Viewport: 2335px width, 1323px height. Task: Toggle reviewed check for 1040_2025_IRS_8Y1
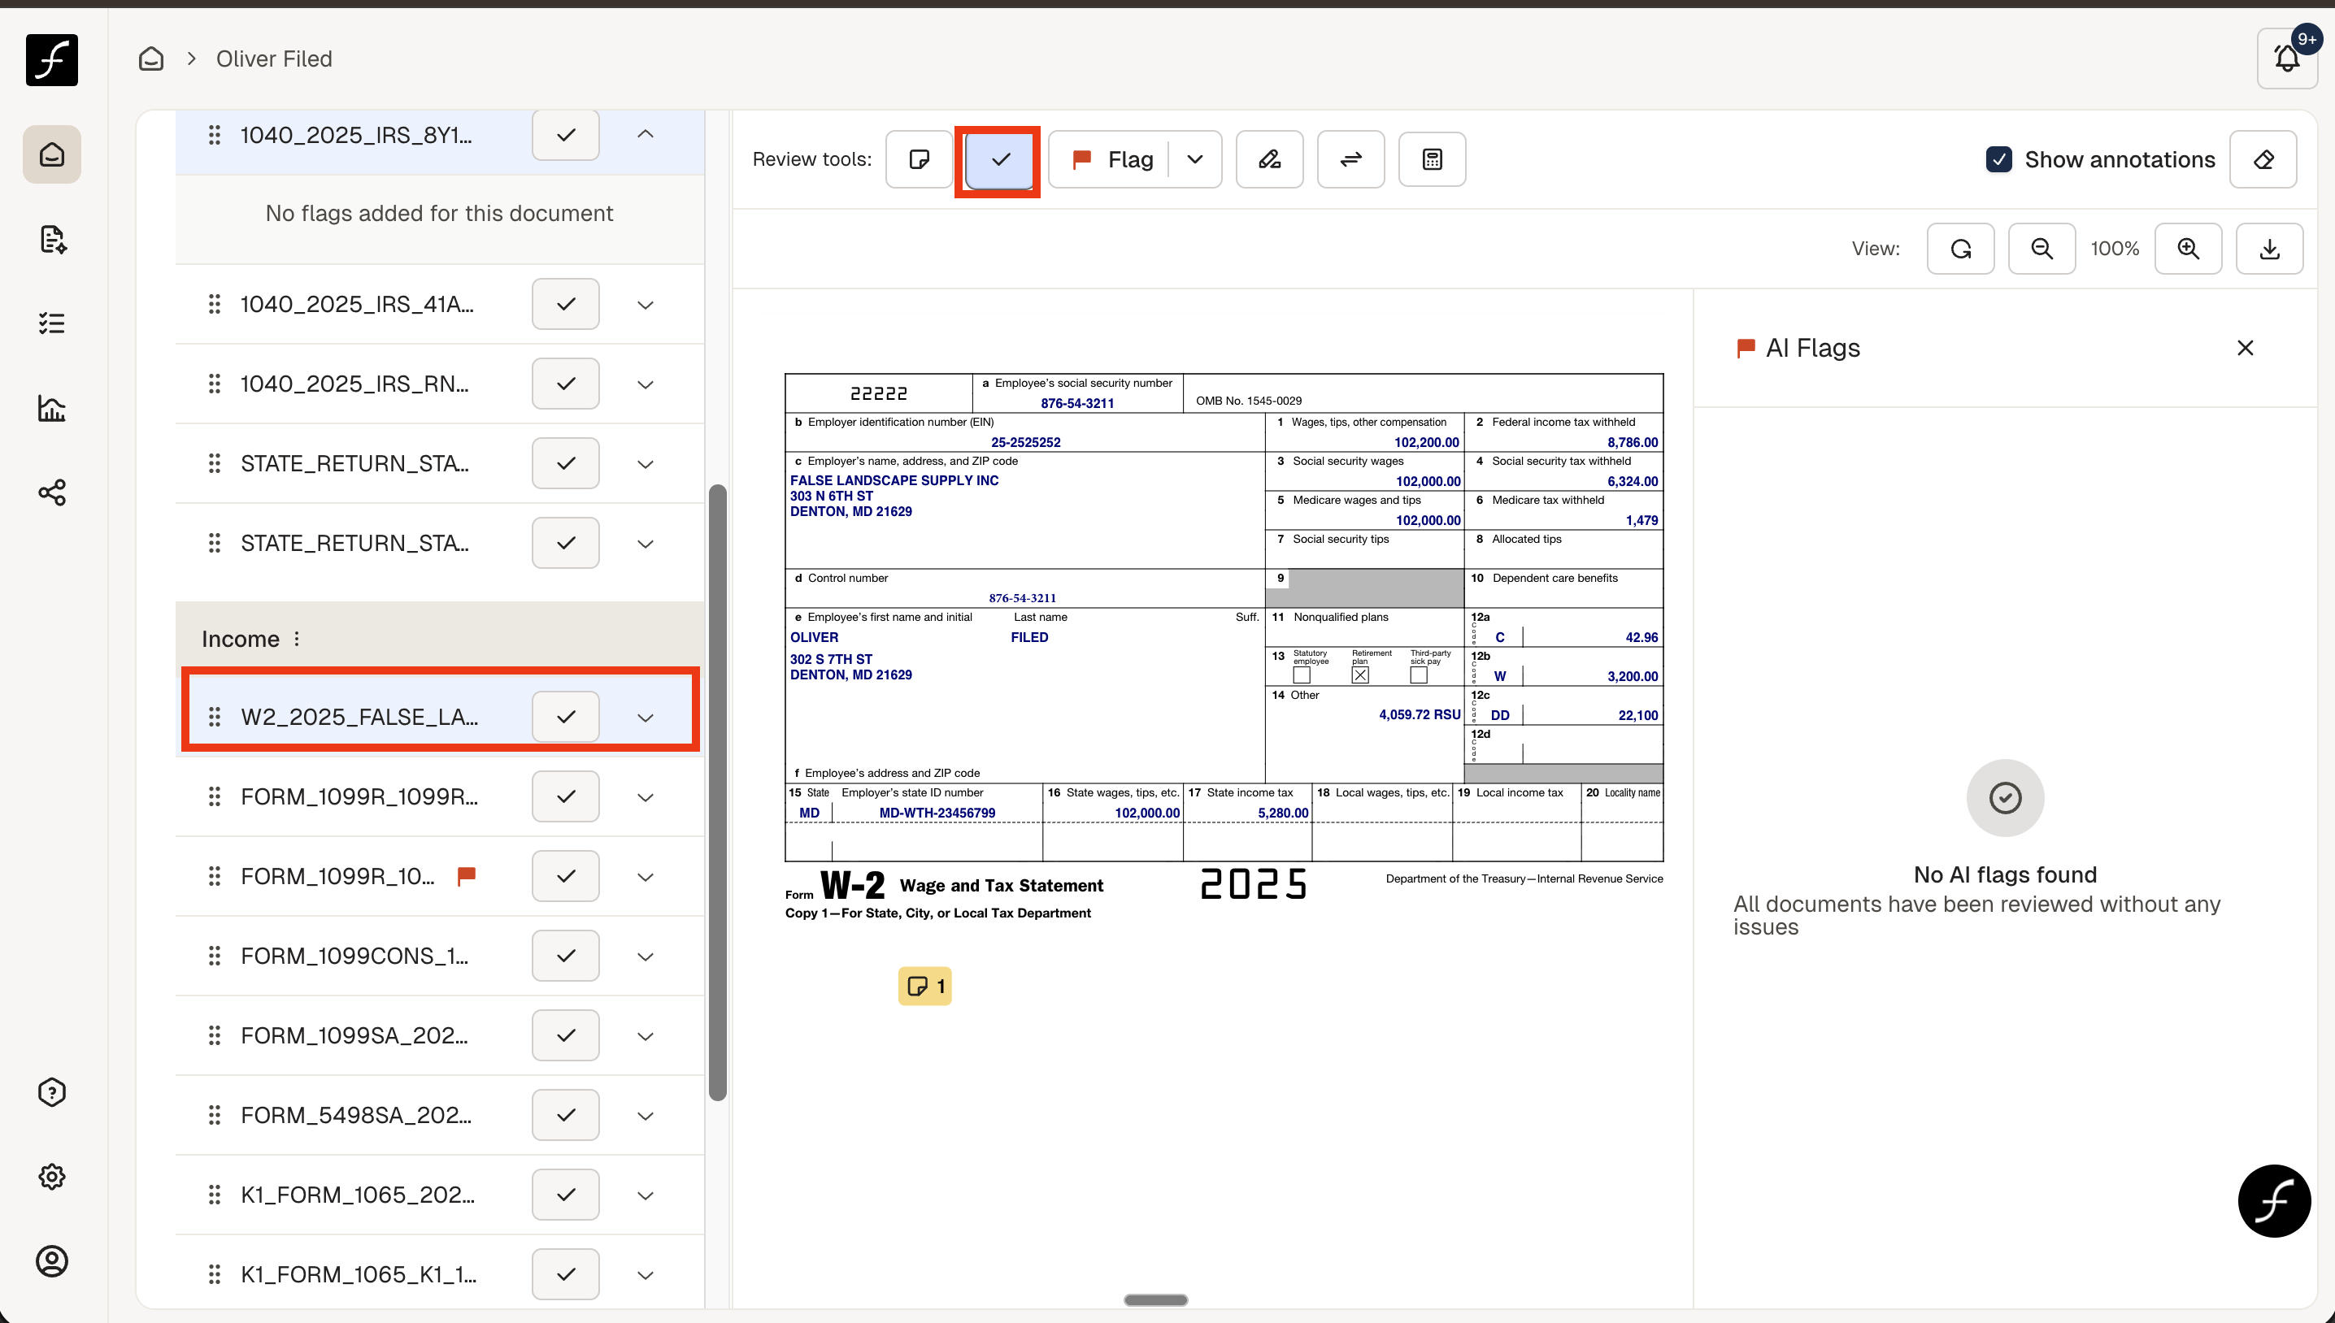[565, 134]
